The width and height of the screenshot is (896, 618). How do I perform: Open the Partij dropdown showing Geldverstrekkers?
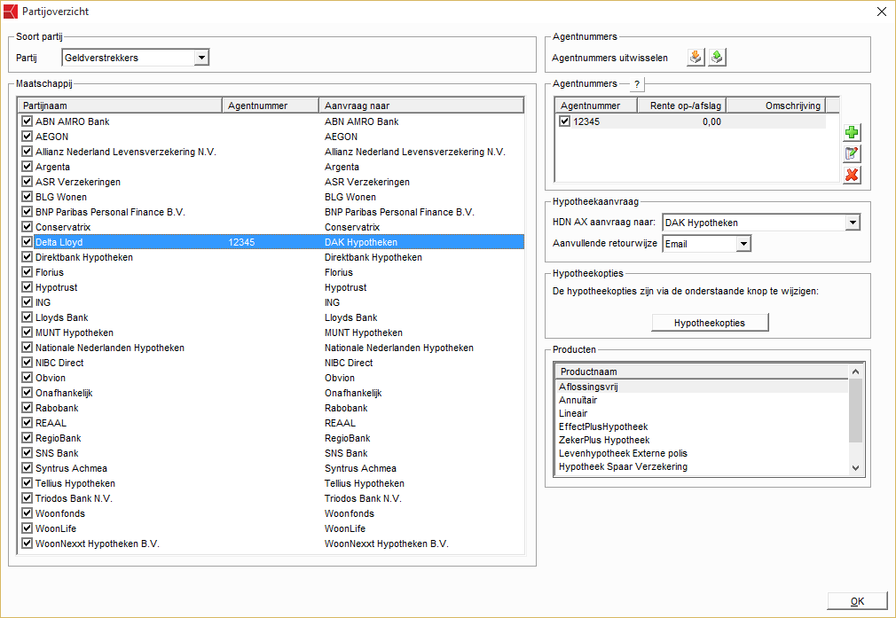coord(200,58)
